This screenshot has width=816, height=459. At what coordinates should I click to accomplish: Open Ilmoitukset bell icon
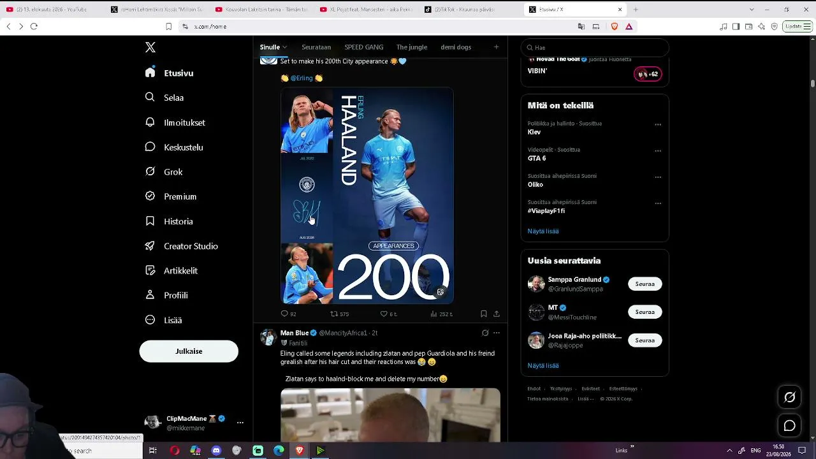pyautogui.click(x=150, y=122)
